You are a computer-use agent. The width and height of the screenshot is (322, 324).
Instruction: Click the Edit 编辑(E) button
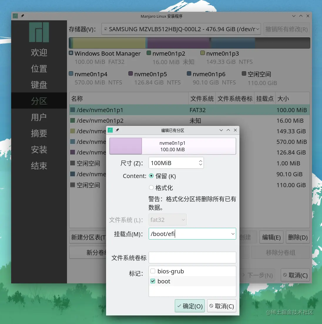point(271,237)
